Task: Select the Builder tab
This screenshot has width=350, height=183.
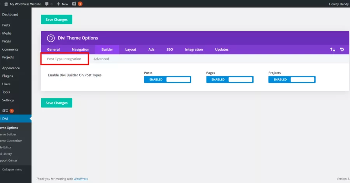Action: [107, 49]
